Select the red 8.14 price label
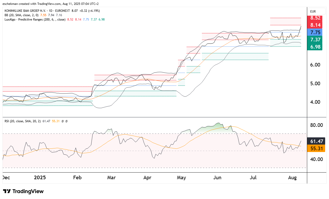Viewport: 329px width, 199px height. tap(315, 25)
